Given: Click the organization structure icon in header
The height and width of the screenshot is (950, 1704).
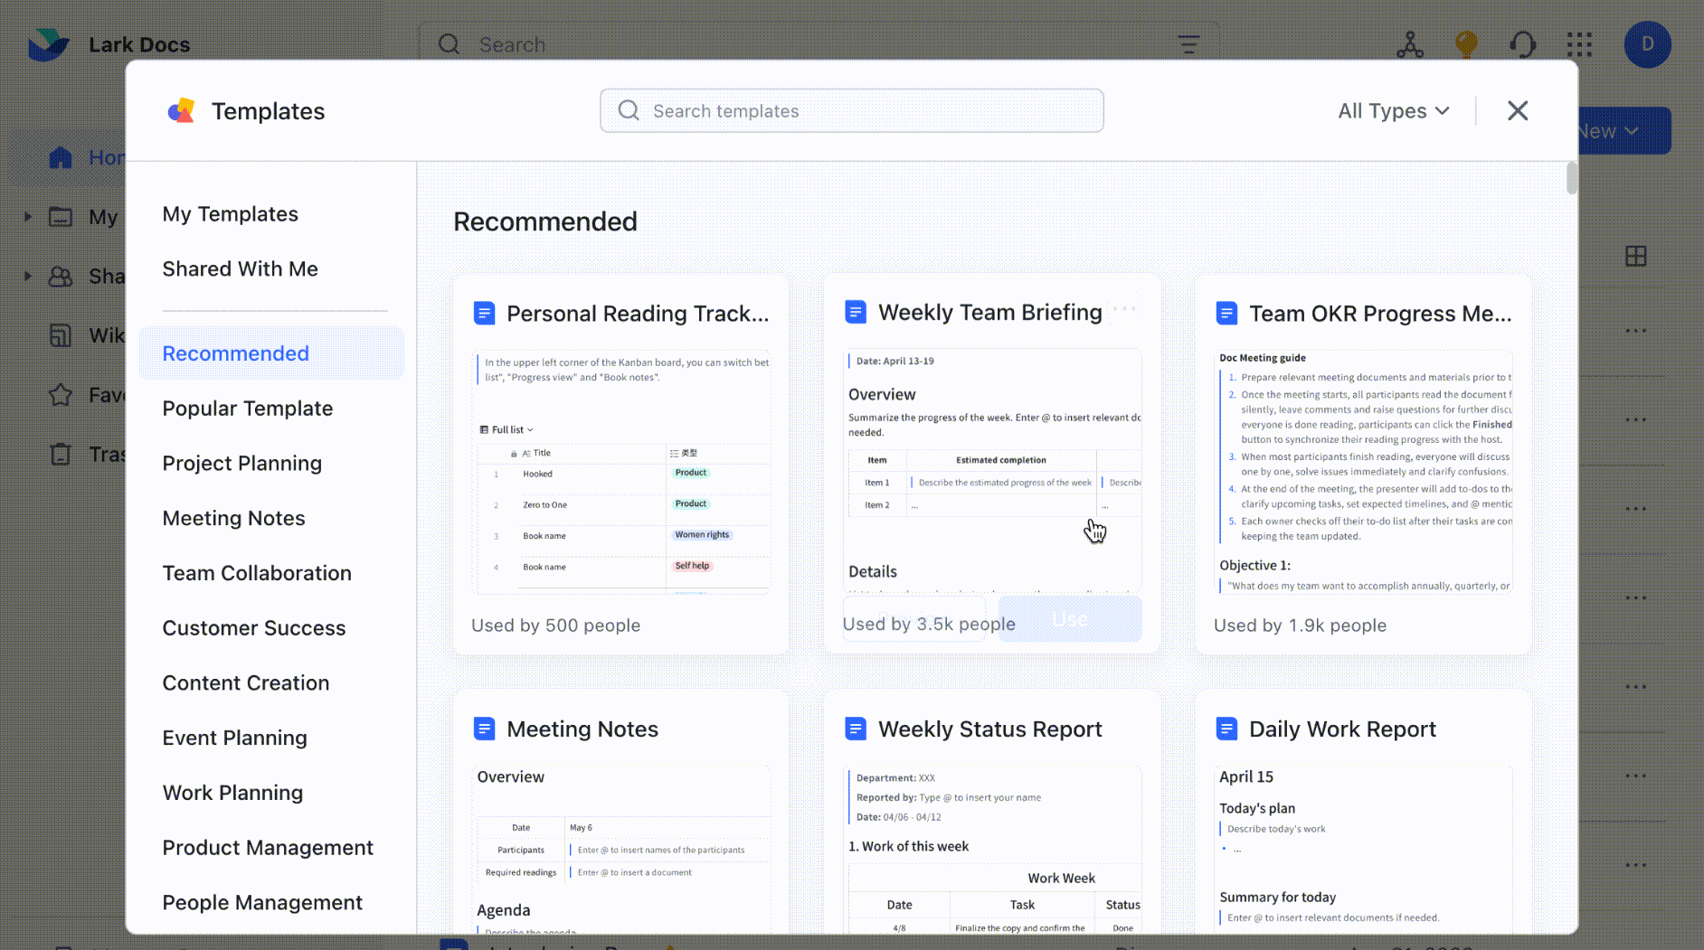Looking at the screenshot, I should 1409,44.
